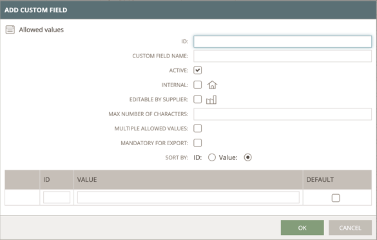This screenshot has height=240, width=377.
Task: Confirm with the OK button
Action: click(302, 228)
